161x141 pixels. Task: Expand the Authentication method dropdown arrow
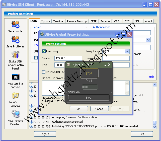point(148,40)
